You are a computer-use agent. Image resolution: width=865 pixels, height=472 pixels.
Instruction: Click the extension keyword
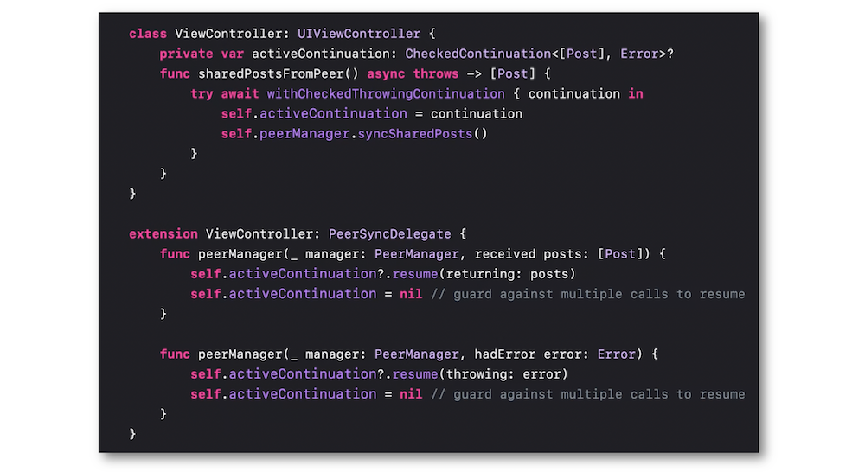tap(163, 233)
